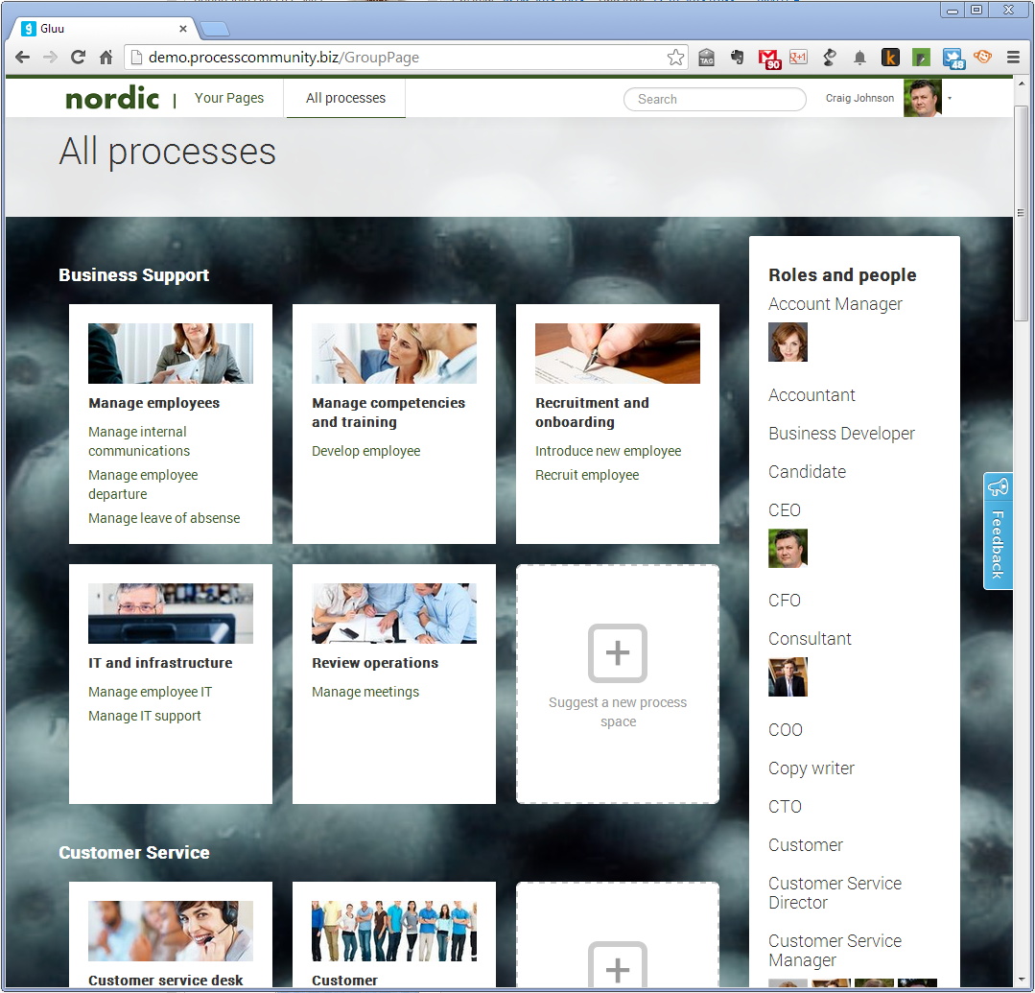Click the Recruitment signing-hand image
The image size is (1035, 993).
point(617,353)
